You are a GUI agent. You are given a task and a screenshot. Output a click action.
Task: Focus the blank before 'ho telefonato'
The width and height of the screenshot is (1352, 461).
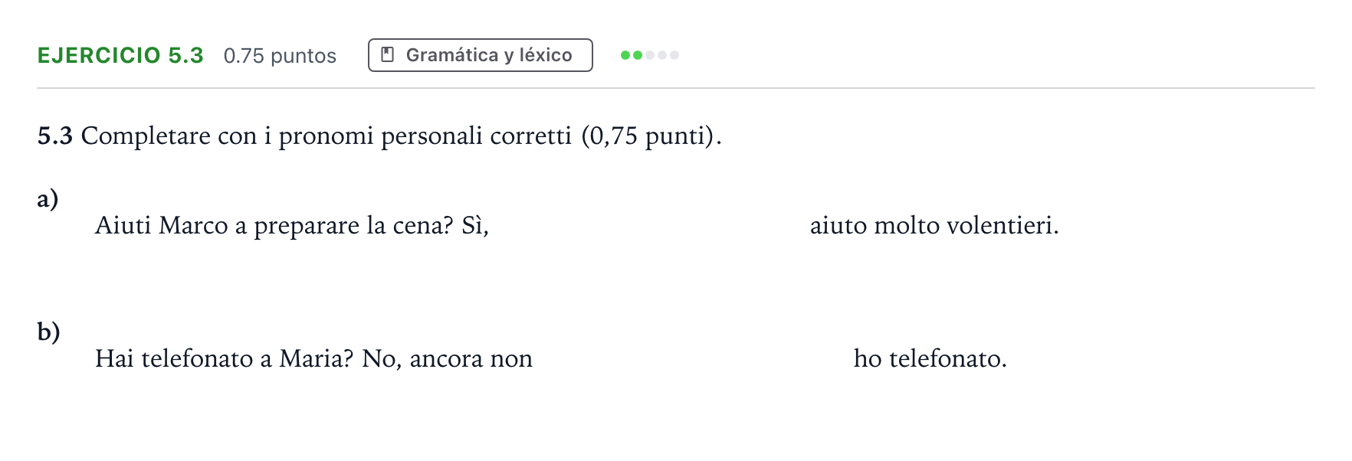(693, 358)
